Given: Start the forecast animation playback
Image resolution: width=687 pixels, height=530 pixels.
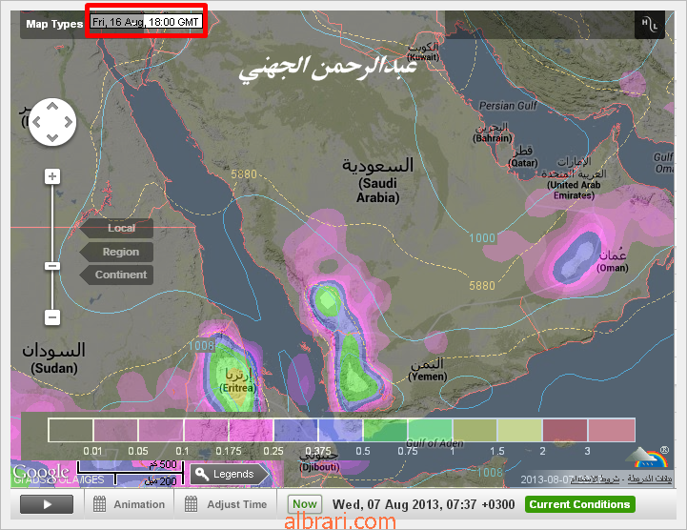Looking at the screenshot, I should tap(47, 504).
